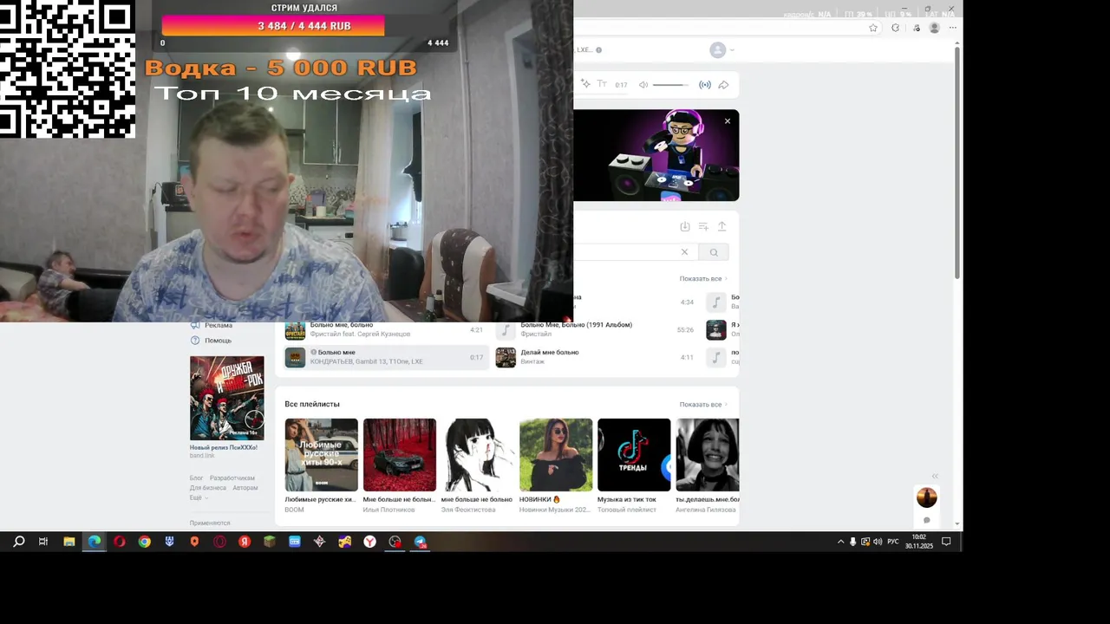Open 'Музыка из тик ток' playlist cover

(x=634, y=455)
